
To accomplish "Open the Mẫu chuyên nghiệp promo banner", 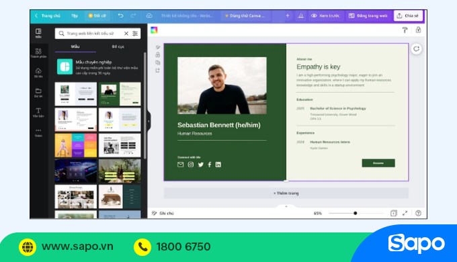I will click(x=97, y=67).
